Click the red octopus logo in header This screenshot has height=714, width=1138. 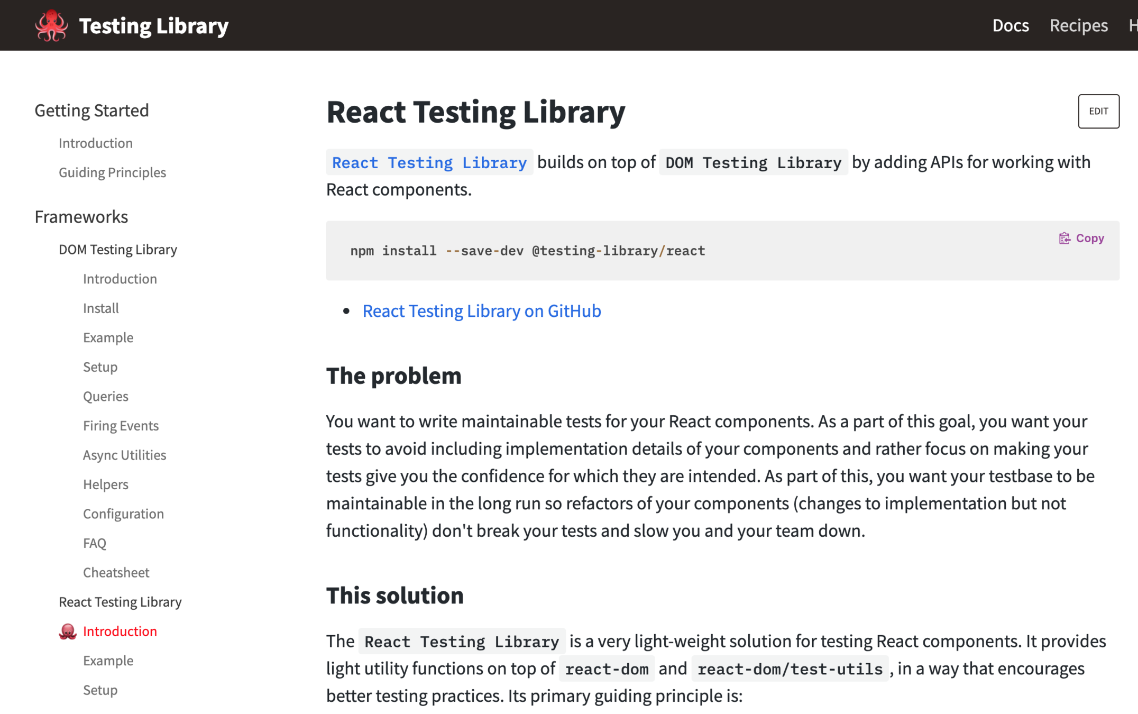click(x=51, y=25)
